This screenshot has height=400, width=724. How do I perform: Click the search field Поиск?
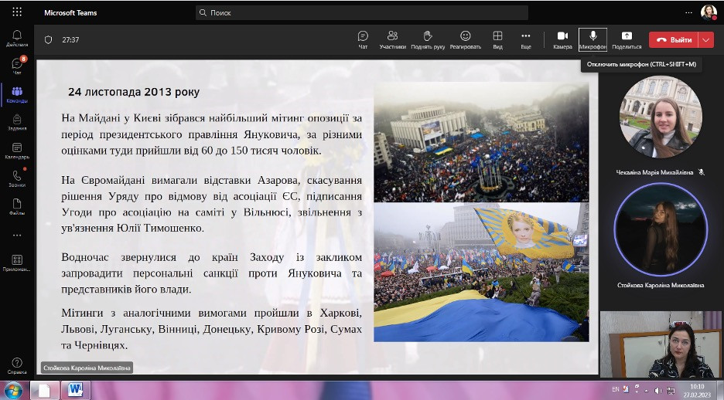(361, 12)
